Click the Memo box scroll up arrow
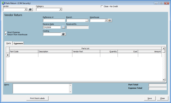171x103 pixels. (x=70, y=85)
